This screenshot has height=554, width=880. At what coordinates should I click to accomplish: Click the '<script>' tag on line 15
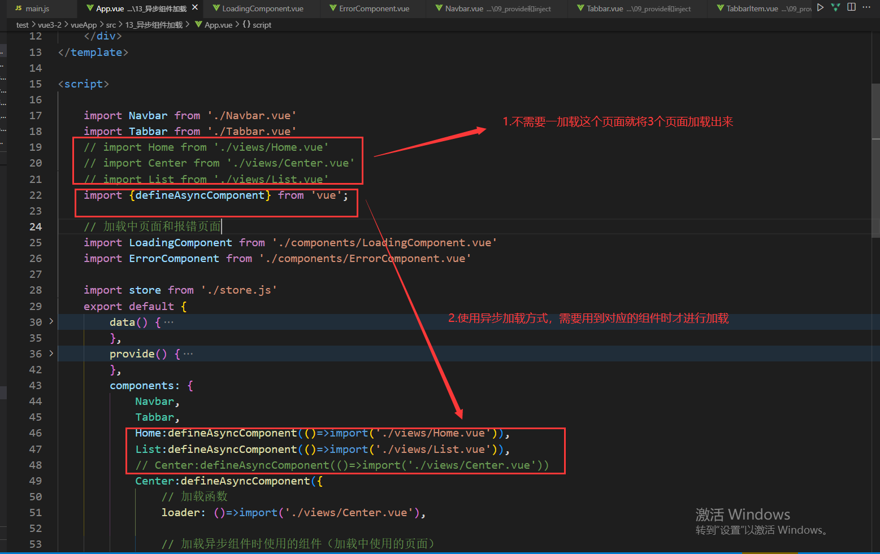[x=84, y=84]
